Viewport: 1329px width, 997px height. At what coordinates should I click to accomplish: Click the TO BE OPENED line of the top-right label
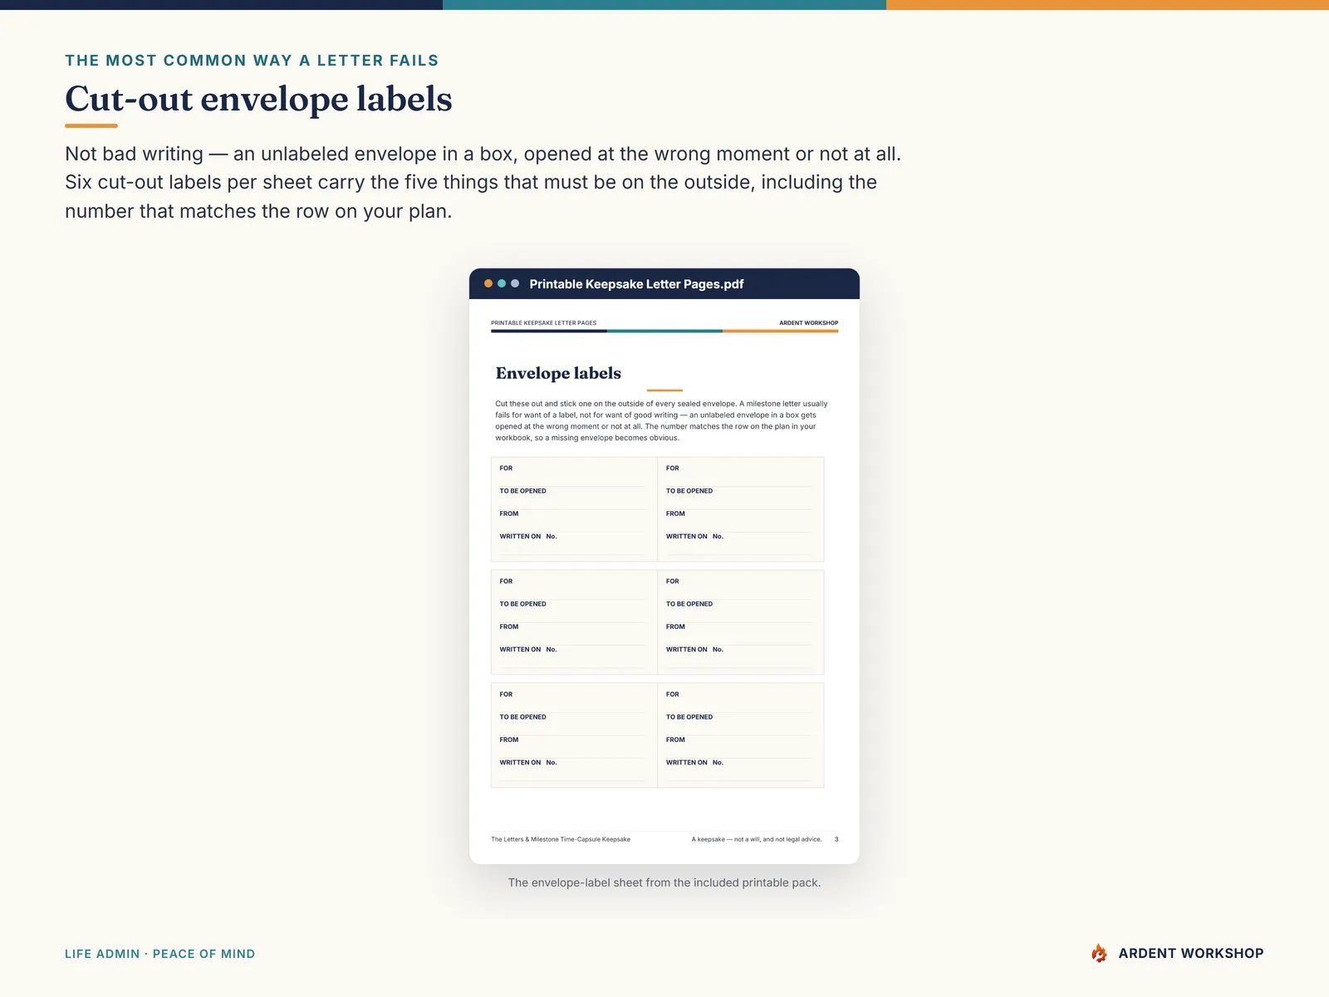point(738,497)
